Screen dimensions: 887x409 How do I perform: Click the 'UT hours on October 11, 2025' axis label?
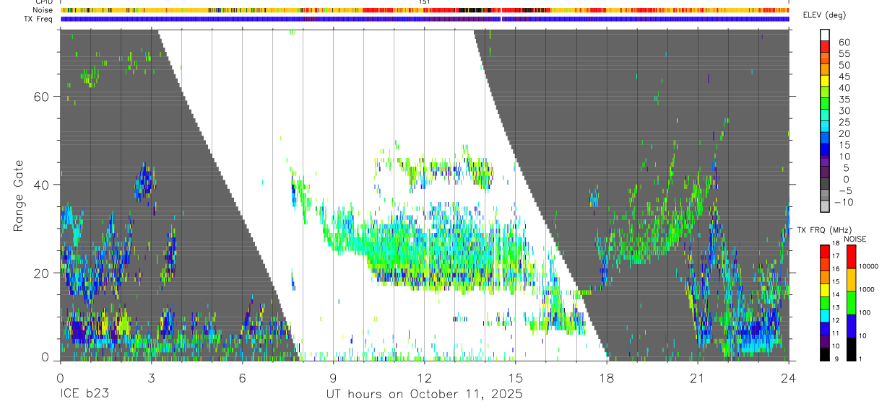pyautogui.click(x=423, y=395)
